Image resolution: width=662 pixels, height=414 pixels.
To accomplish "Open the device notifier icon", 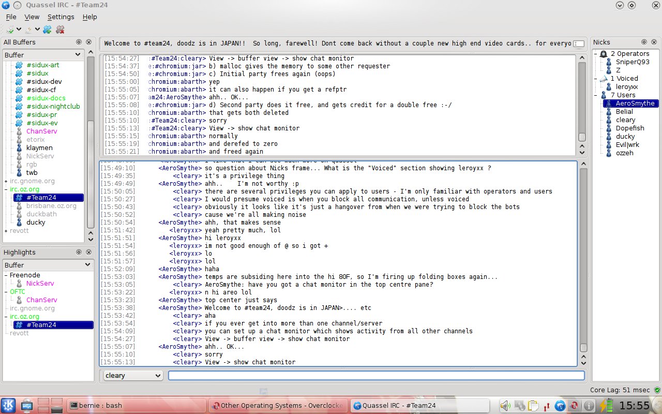I will point(27,406).
